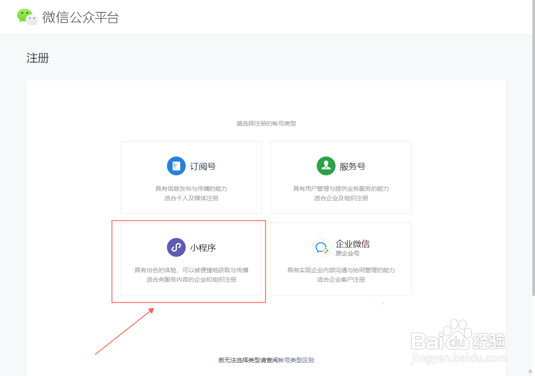Click the WeChat logo icon in header
Screen dimensions: 535x376
28,17
